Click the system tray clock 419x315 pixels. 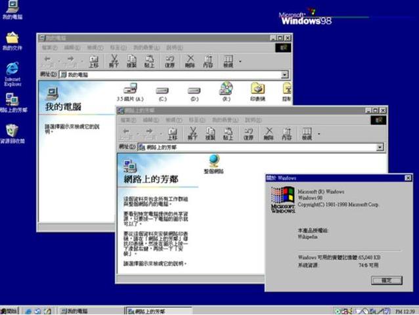pyautogui.click(x=405, y=312)
